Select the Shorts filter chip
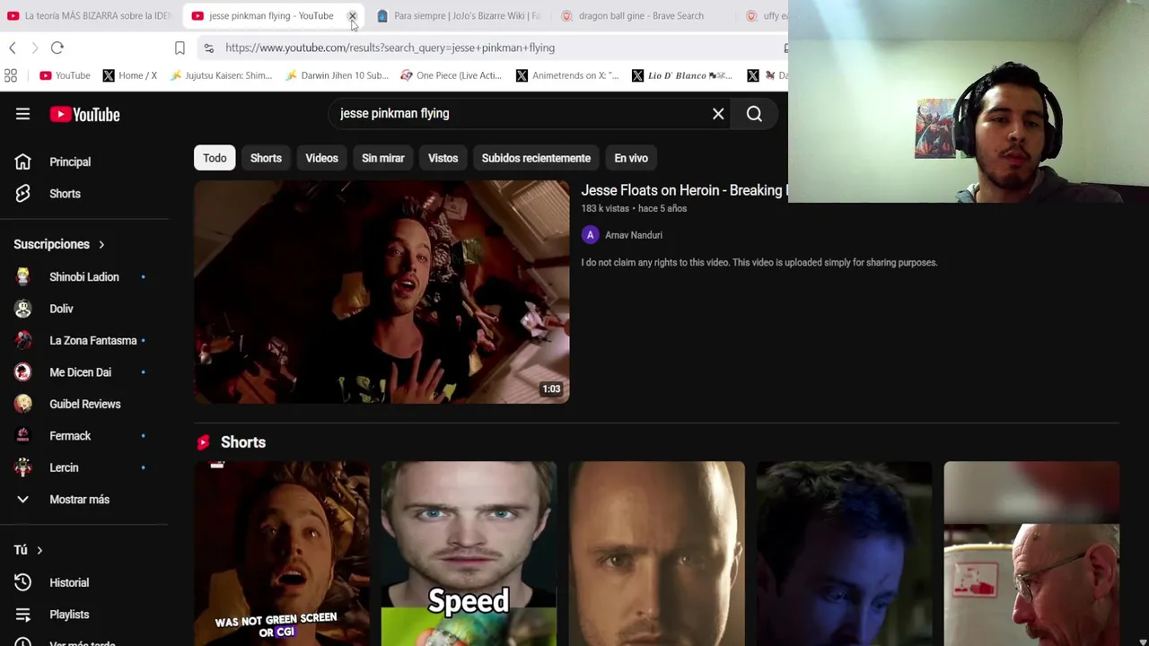This screenshot has width=1149, height=646. point(266,158)
